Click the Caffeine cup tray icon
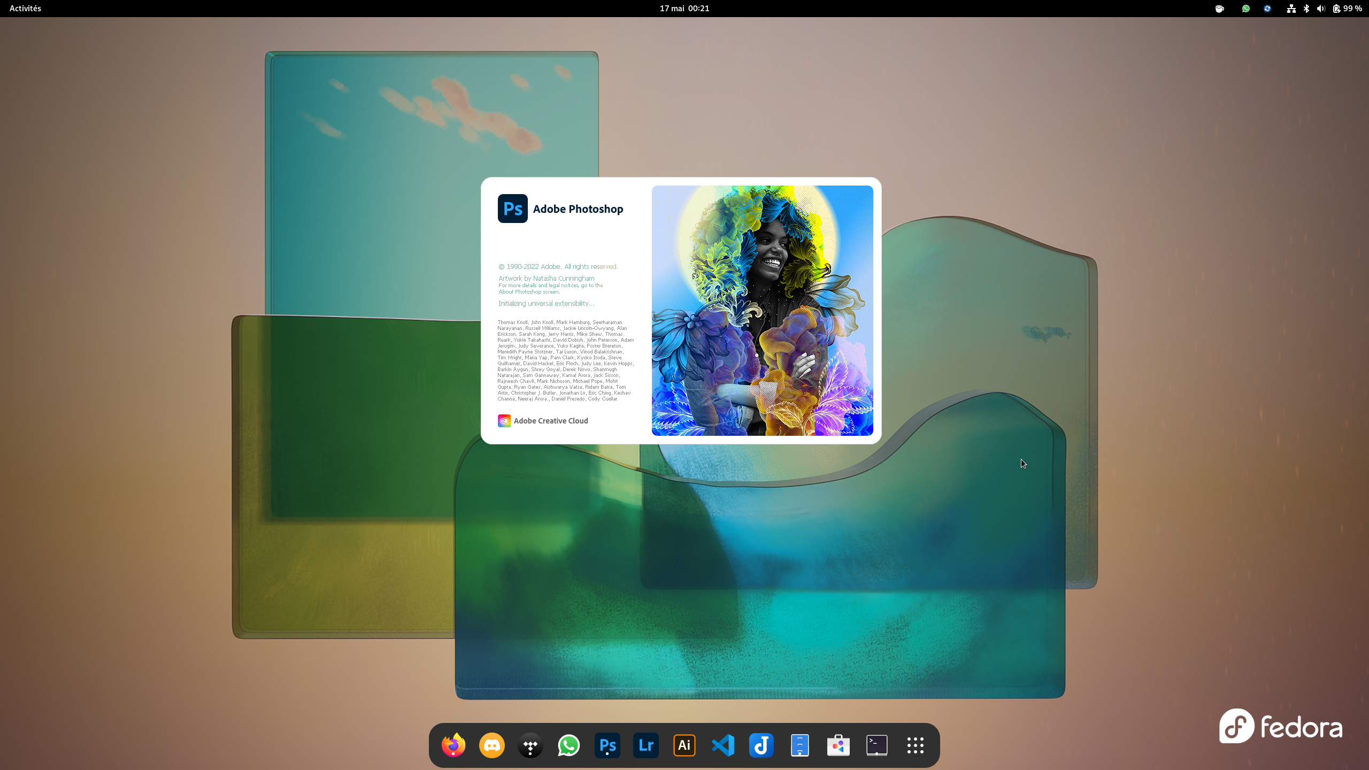The height and width of the screenshot is (770, 1369). point(1220,9)
